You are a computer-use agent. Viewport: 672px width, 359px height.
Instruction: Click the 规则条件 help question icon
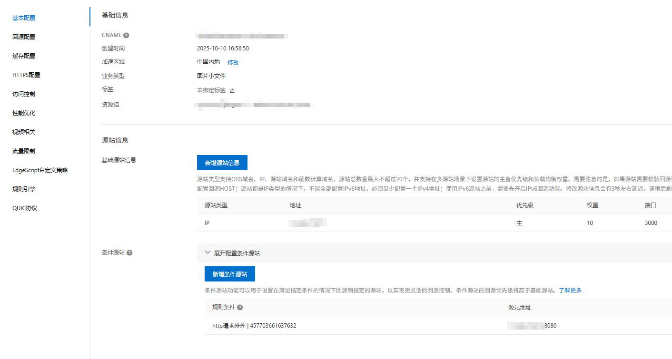pos(240,308)
